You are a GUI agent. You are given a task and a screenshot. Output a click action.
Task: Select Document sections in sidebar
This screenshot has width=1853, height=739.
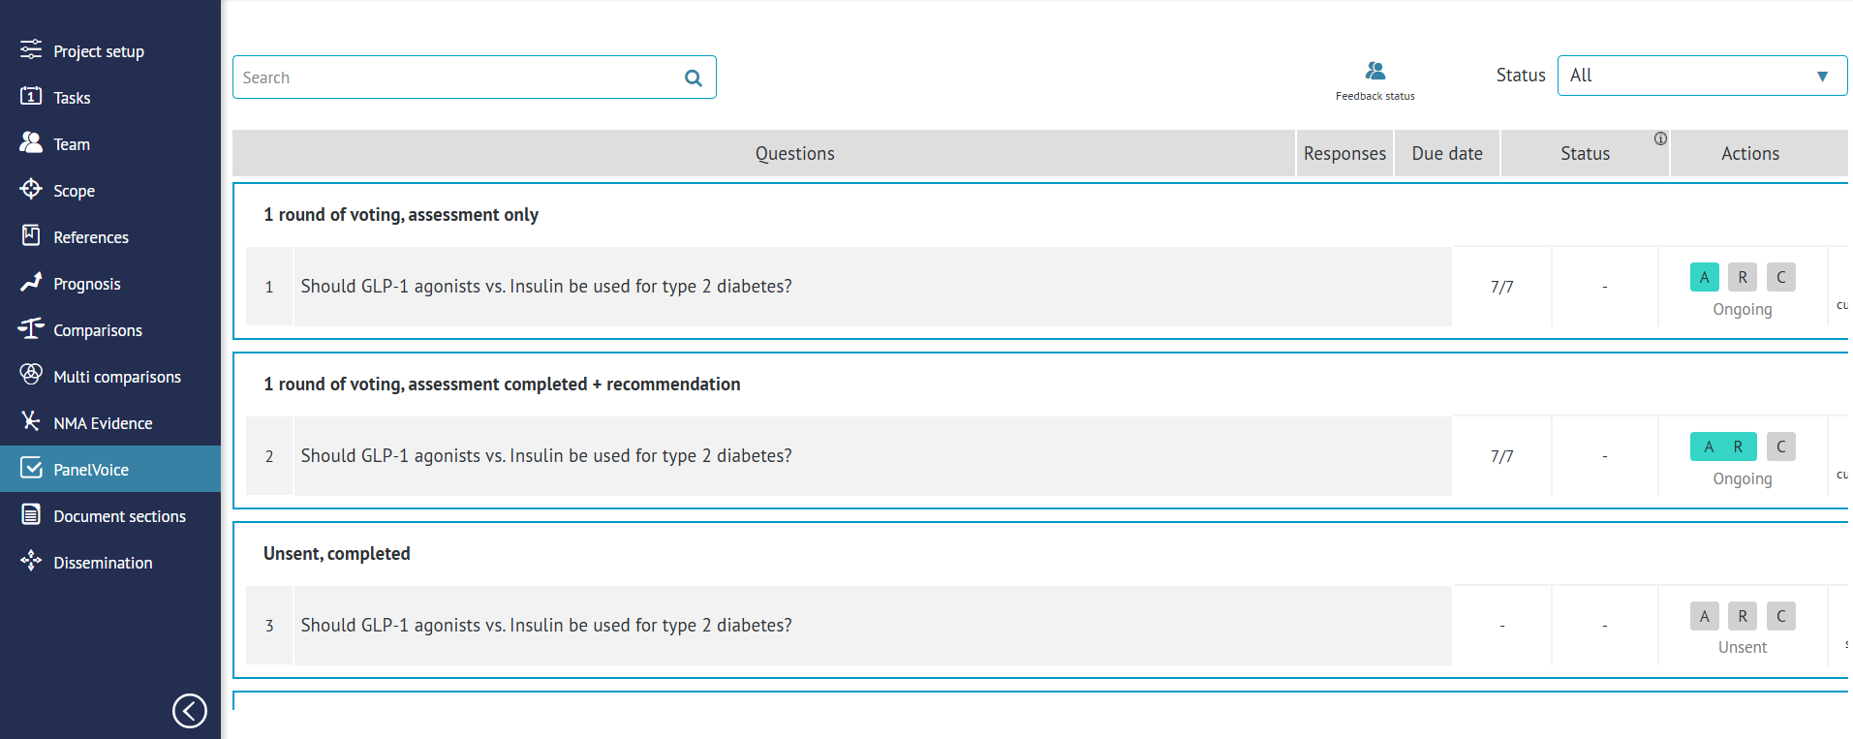click(x=119, y=516)
